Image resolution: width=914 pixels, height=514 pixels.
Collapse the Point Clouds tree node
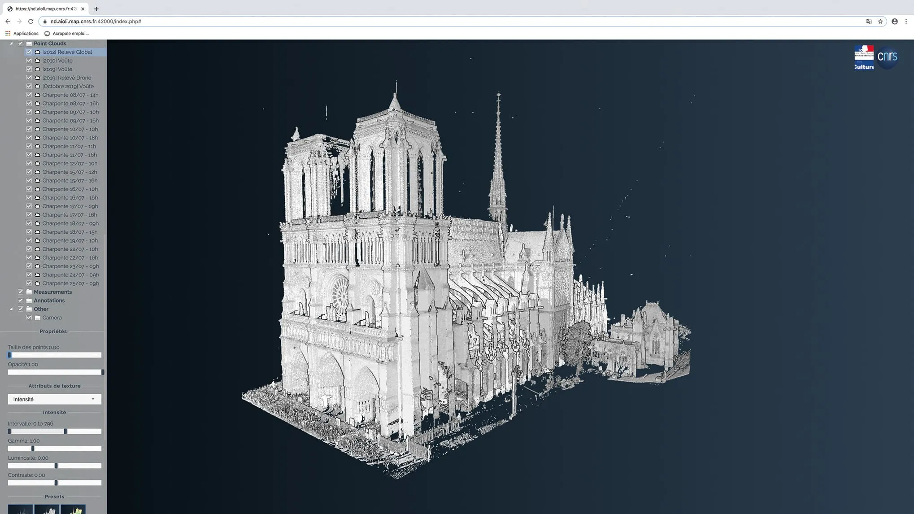11,44
